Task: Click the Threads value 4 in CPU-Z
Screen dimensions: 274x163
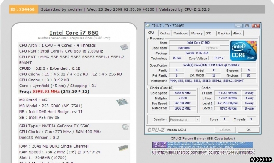Action: tap(251, 119)
